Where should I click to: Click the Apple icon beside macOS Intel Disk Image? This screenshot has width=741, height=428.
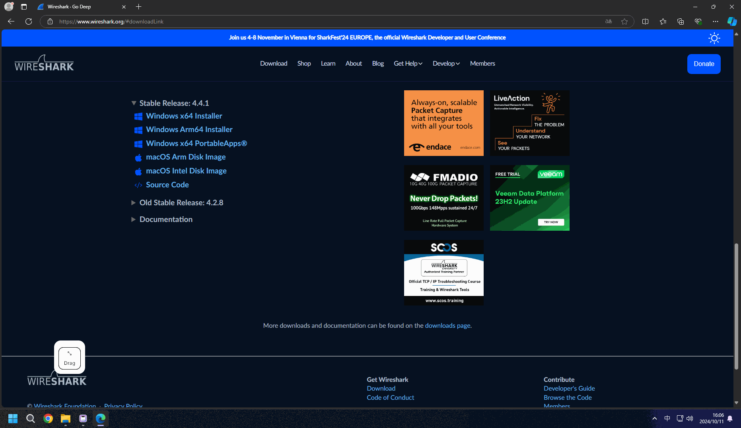[x=138, y=171]
